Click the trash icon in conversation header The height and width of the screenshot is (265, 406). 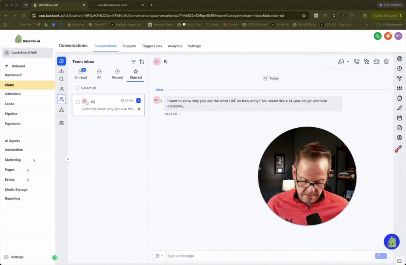point(386,61)
